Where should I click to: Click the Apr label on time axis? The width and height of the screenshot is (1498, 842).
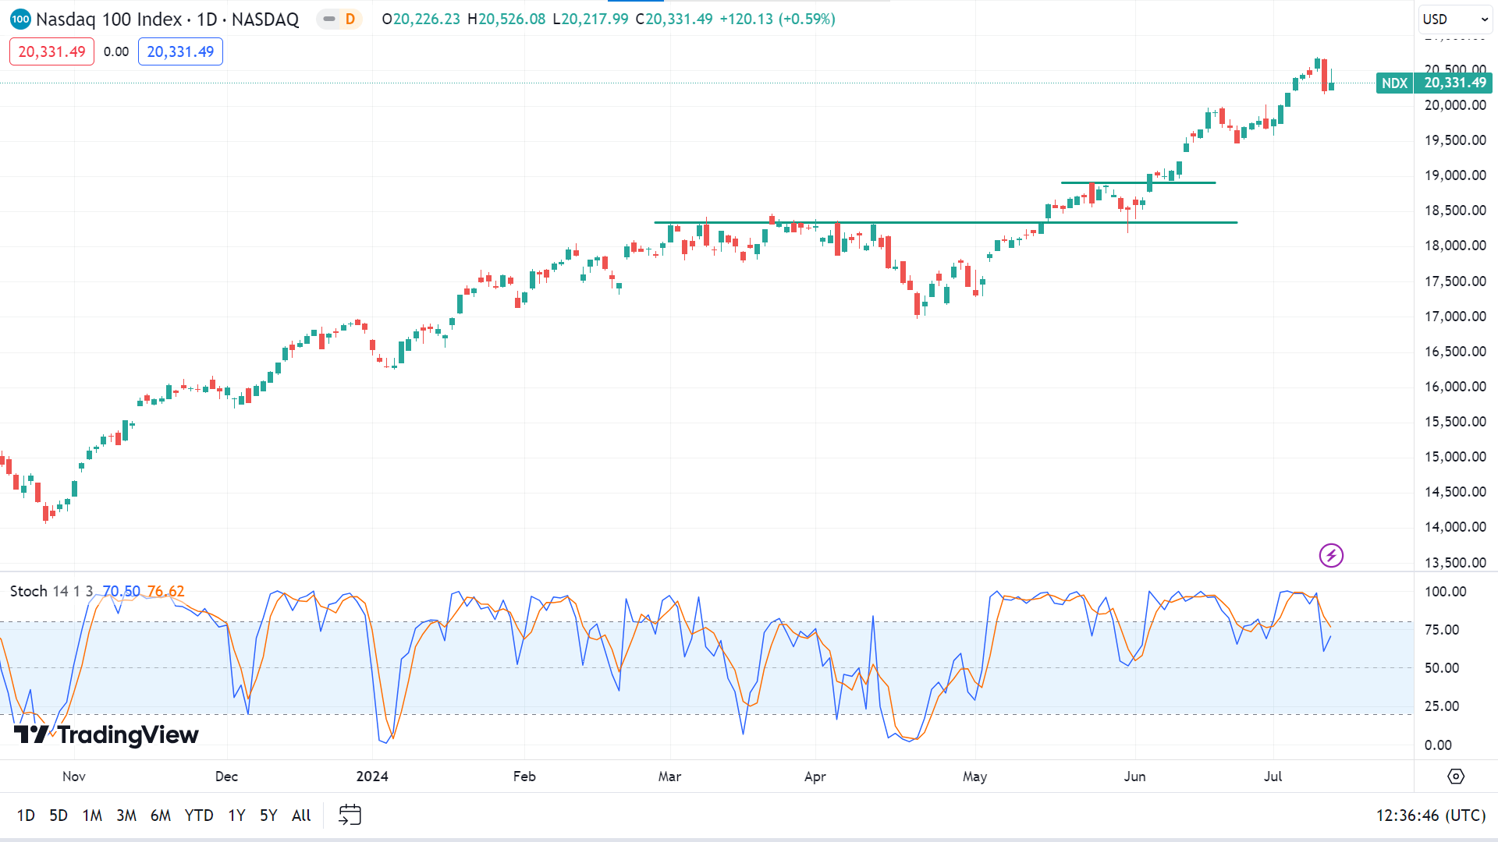coord(815,777)
